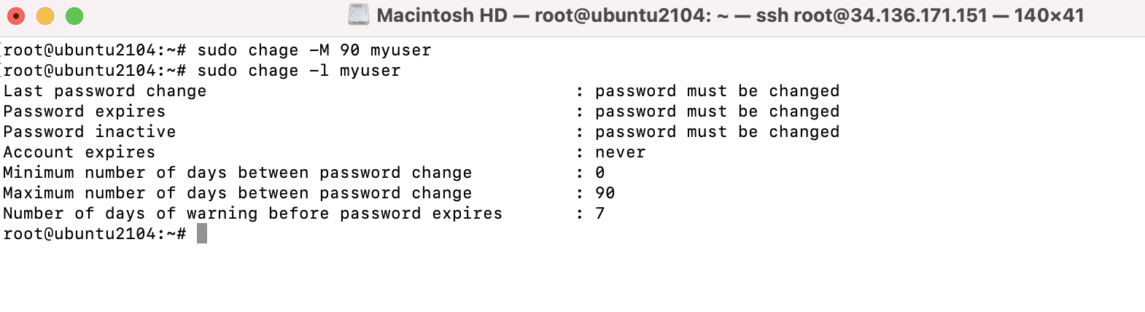Click the red close window button

click(x=16, y=15)
